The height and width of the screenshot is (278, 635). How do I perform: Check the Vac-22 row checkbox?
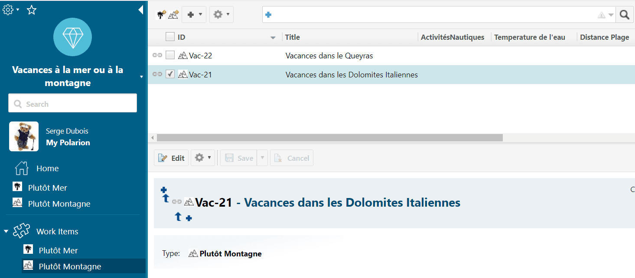pyautogui.click(x=170, y=55)
